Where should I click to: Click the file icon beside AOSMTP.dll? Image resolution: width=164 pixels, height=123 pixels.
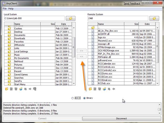(x=93, y=34)
